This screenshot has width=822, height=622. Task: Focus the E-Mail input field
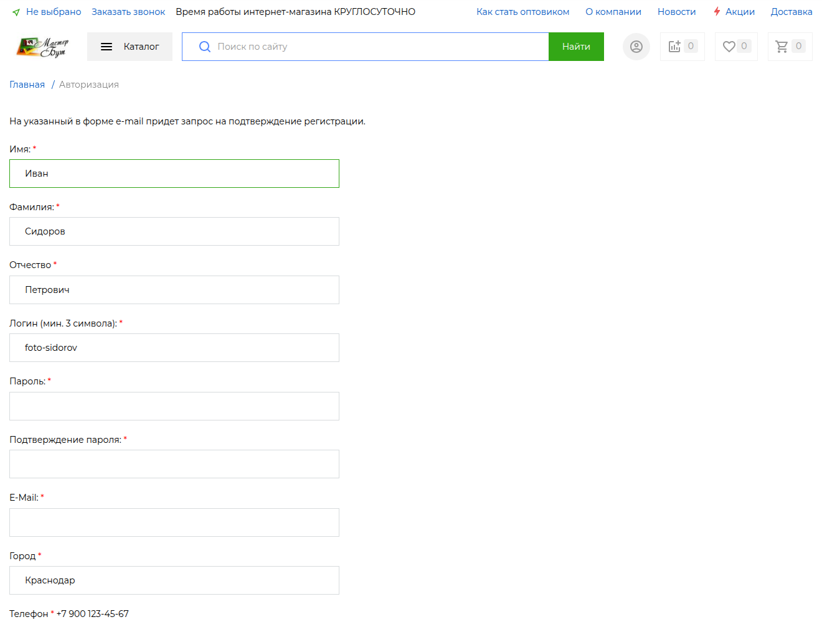coord(174,522)
